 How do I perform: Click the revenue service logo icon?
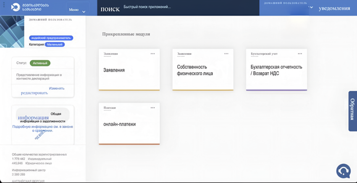tap(16, 7)
